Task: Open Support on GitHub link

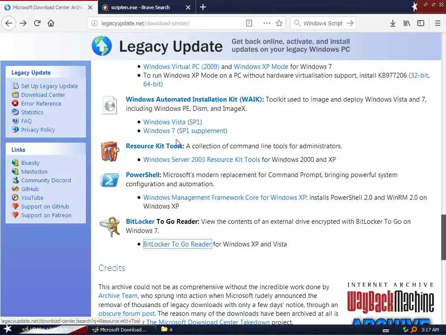Action: tap(45, 206)
